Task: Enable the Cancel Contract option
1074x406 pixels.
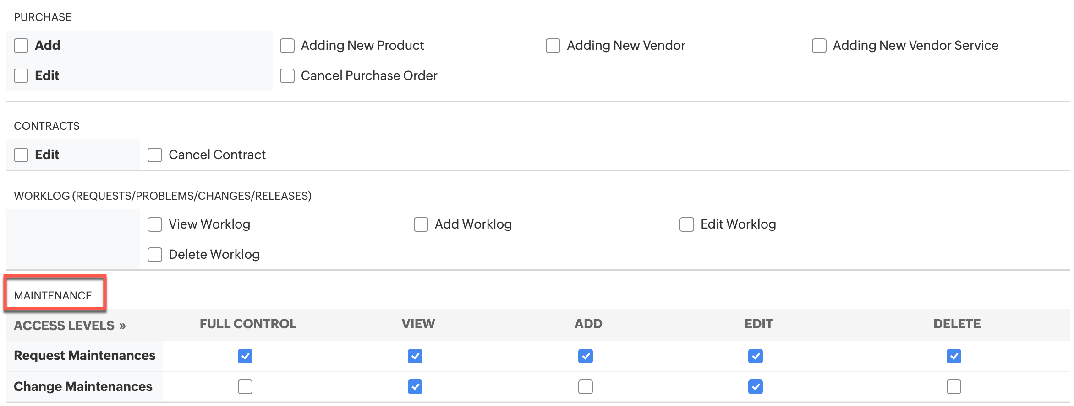Action: click(x=155, y=155)
